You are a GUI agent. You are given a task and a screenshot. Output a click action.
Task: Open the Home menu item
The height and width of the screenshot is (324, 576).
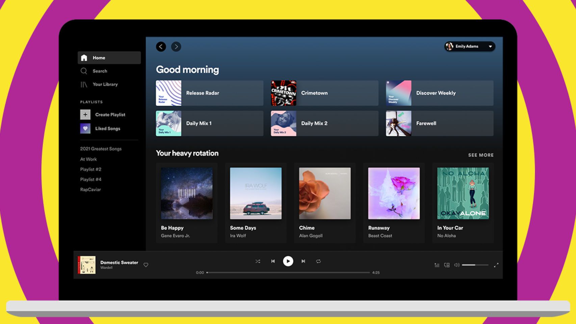[109, 58]
